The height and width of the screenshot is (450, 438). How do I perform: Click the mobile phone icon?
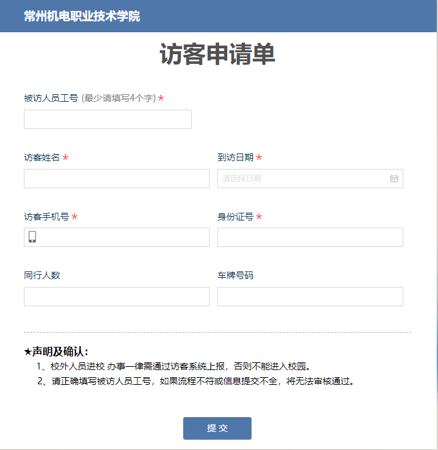point(32,237)
